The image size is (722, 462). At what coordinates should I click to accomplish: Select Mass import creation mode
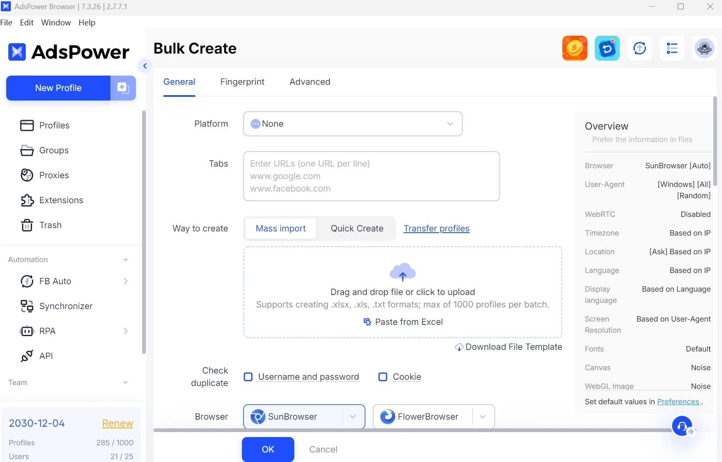pos(281,229)
